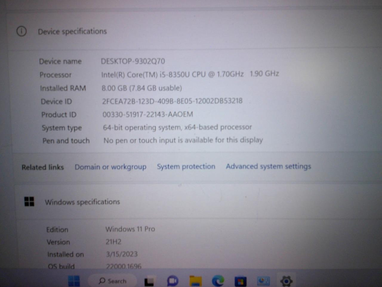
Task: Click the Related links label
Action: 43,167
